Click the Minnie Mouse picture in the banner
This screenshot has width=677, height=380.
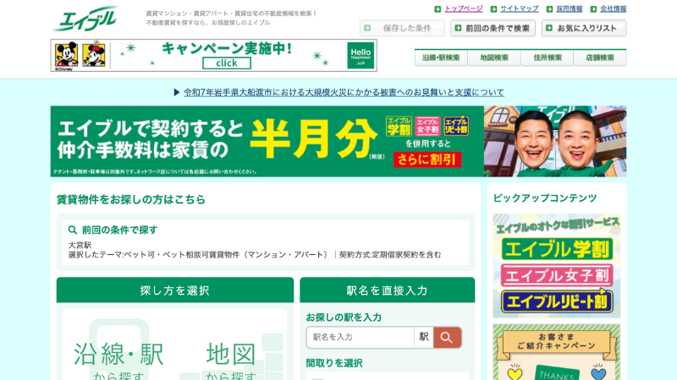tap(94, 54)
